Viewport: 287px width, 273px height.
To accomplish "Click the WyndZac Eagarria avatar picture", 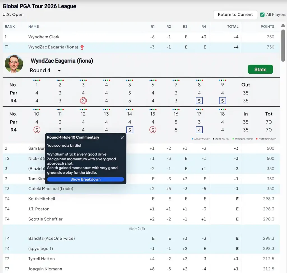I will pyautogui.click(x=14, y=64).
